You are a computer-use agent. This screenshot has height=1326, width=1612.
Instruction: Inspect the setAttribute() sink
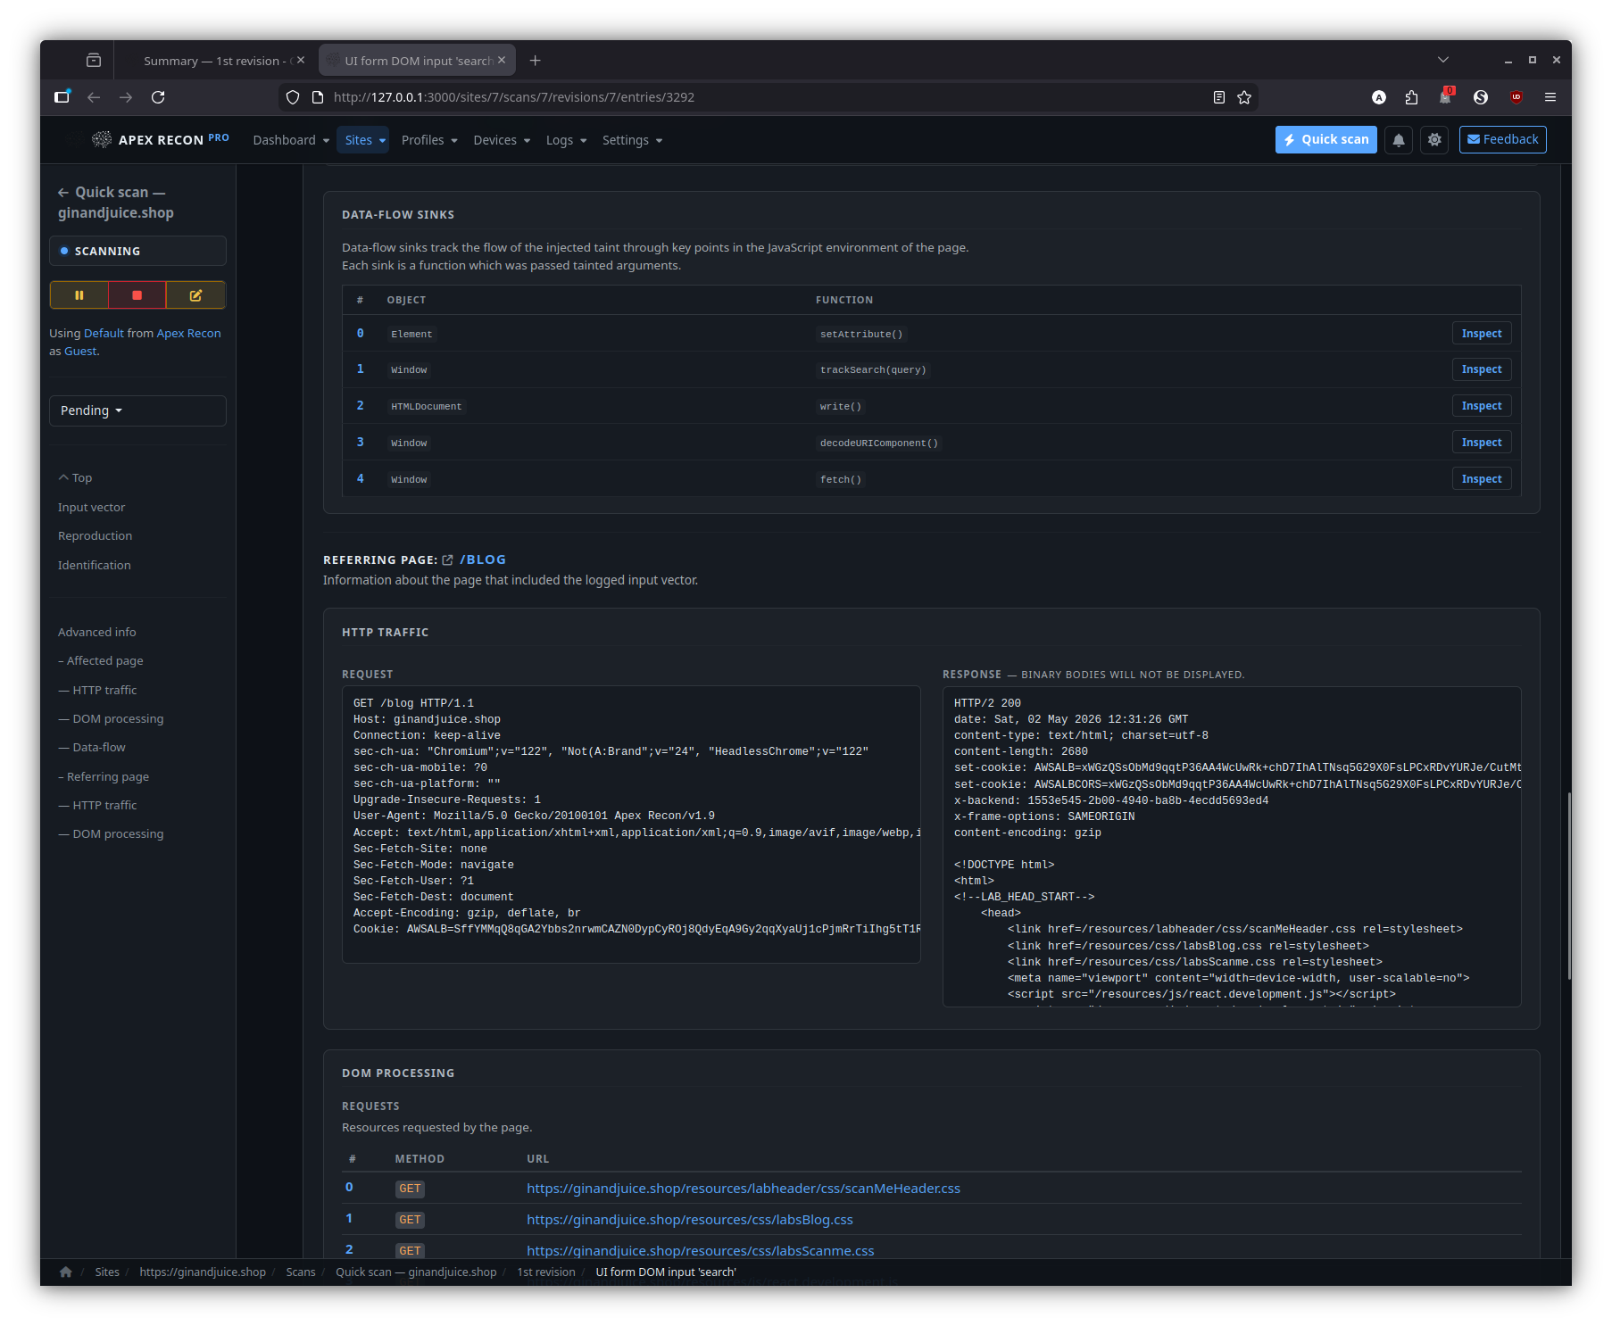click(x=1482, y=334)
